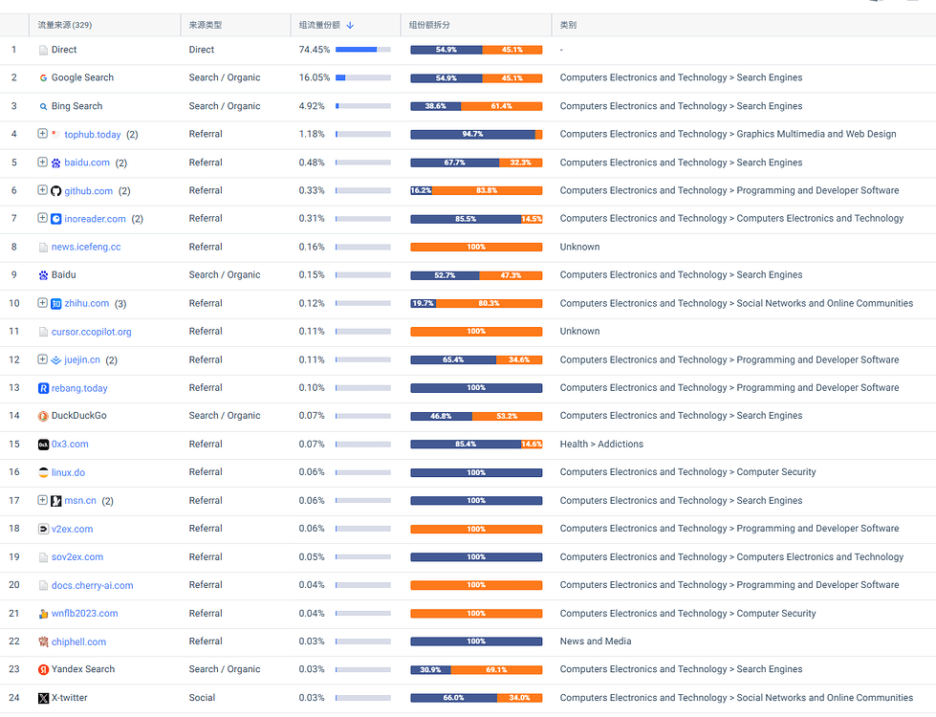Click the DuckDuckGo icon

tap(43, 416)
